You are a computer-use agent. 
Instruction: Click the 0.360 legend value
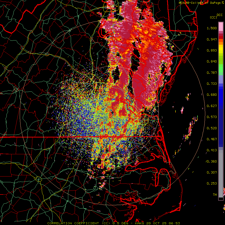[x=212, y=161]
